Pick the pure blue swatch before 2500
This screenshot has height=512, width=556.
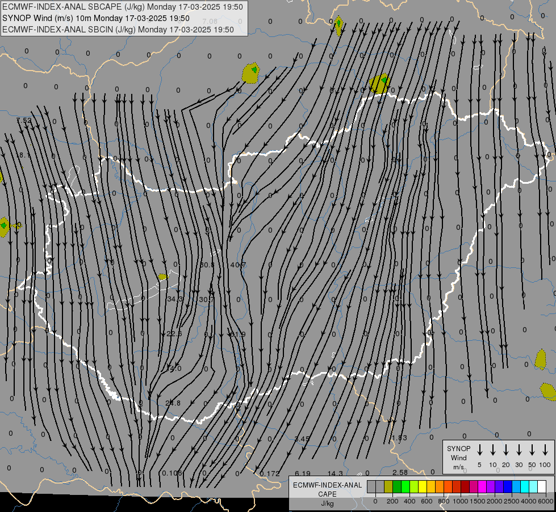click(x=507, y=487)
